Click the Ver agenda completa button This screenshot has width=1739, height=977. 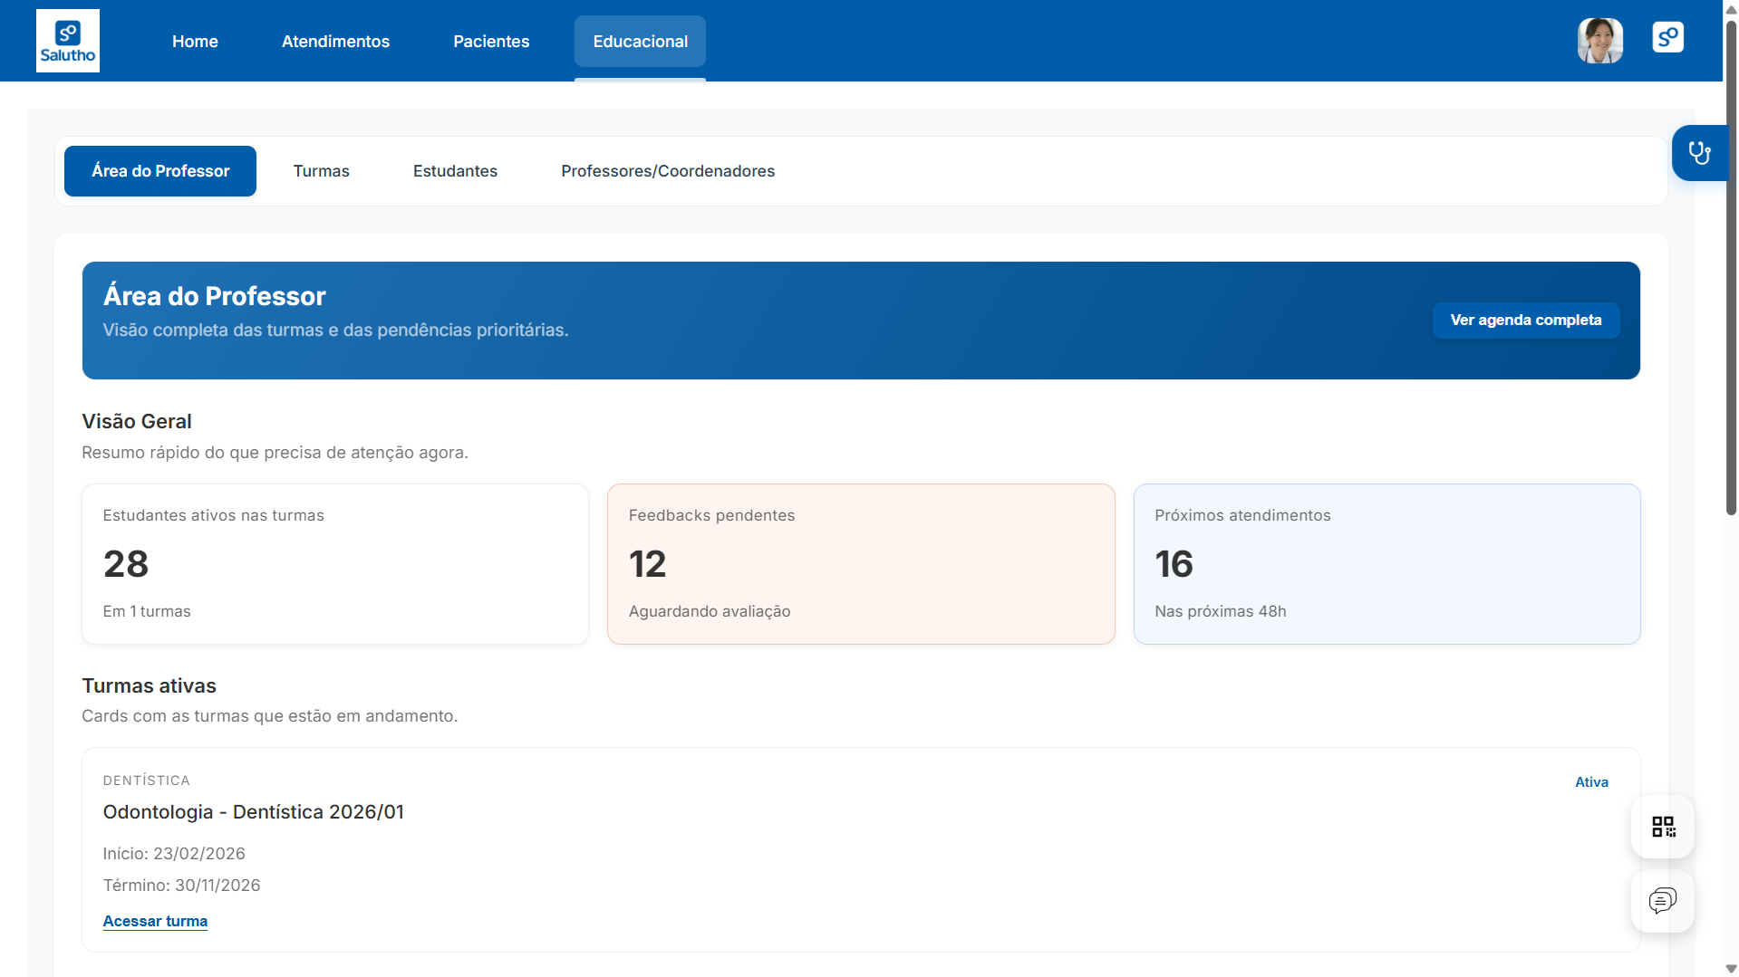[1526, 321]
